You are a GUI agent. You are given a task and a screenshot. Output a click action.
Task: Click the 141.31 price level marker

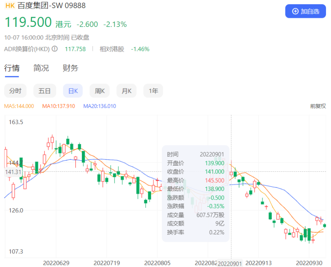coord(12,172)
